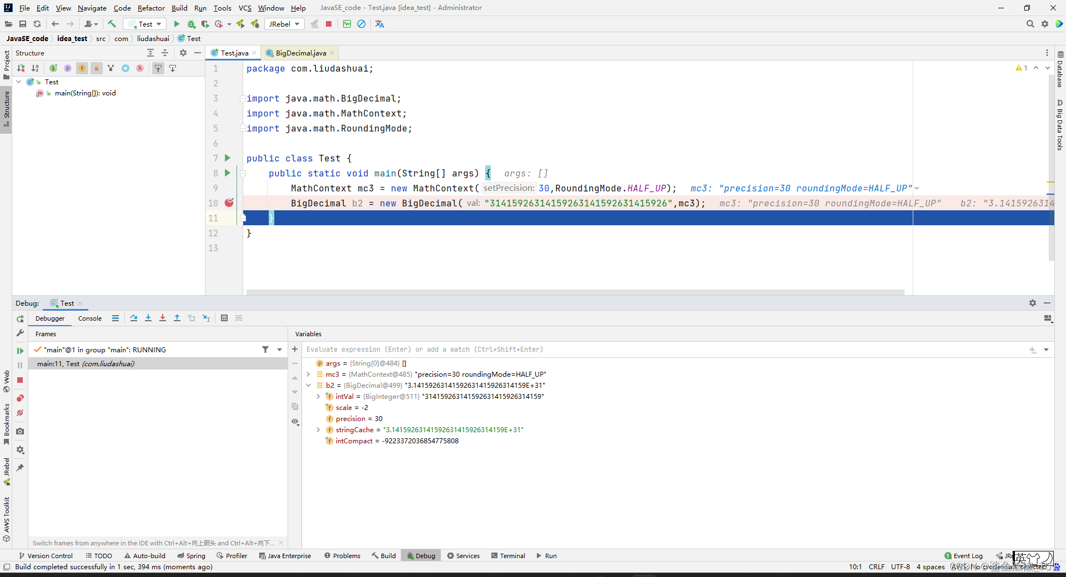Stop the process with red square in main toolbar

(329, 24)
